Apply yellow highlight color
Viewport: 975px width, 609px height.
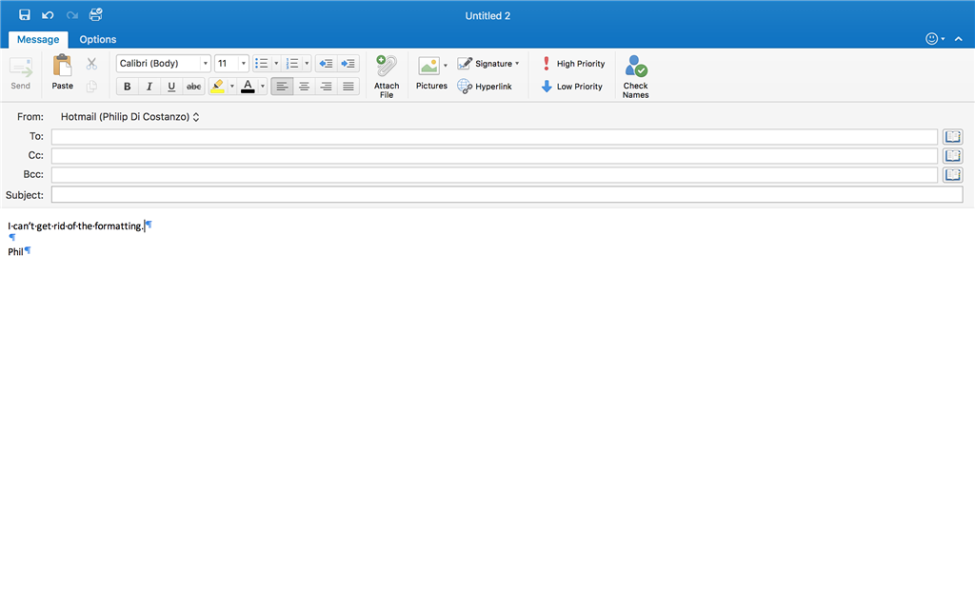click(218, 87)
